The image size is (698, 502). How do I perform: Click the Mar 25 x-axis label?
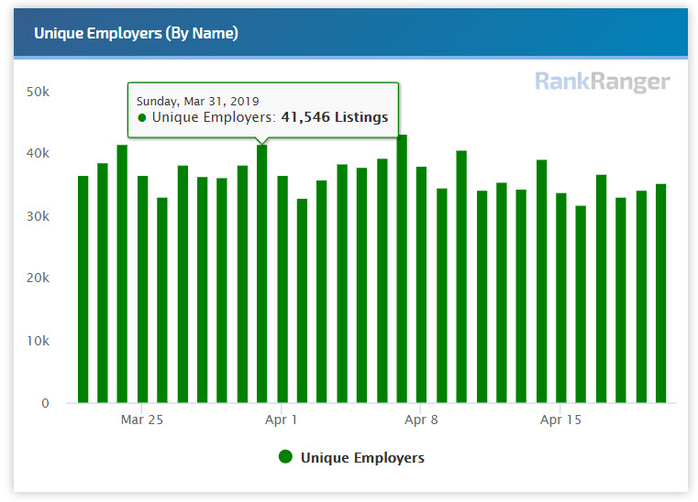coord(142,420)
